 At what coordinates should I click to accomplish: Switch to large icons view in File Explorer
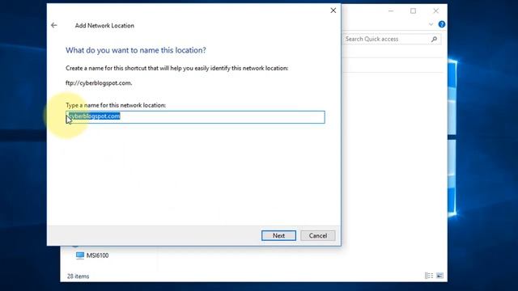439,276
